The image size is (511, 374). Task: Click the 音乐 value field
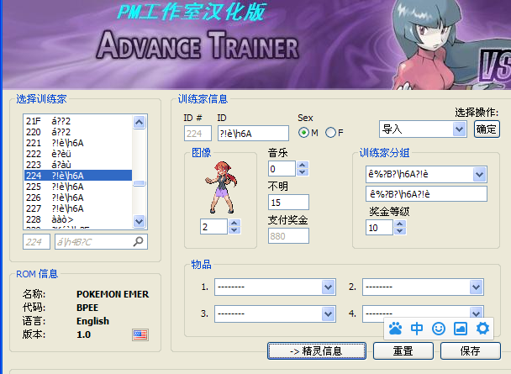point(282,169)
